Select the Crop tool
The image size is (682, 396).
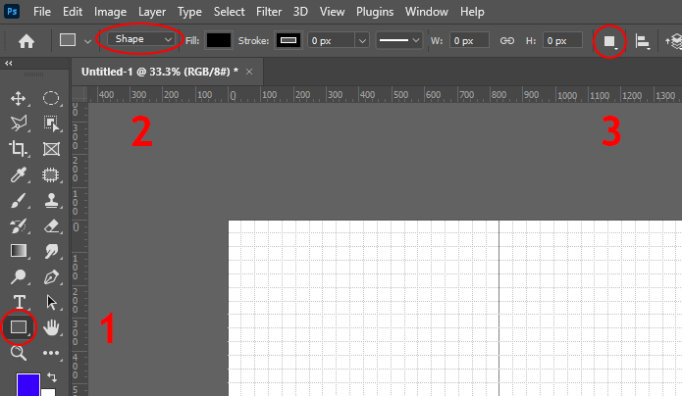click(x=18, y=149)
